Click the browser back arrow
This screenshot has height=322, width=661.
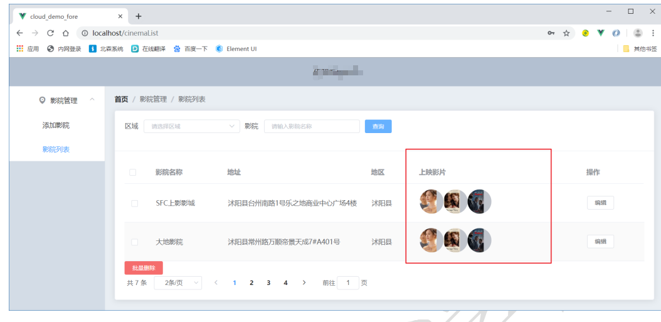(20, 33)
